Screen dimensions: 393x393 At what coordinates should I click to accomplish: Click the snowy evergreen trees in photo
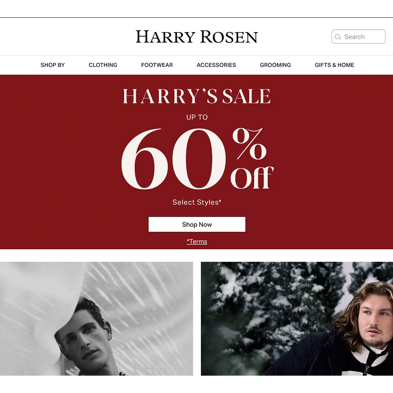271,304
